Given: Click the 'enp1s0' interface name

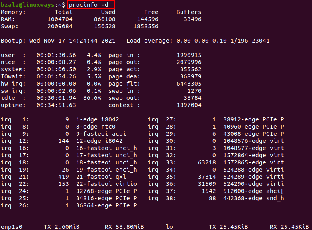Looking at the screenshot, I should [12, 227].
